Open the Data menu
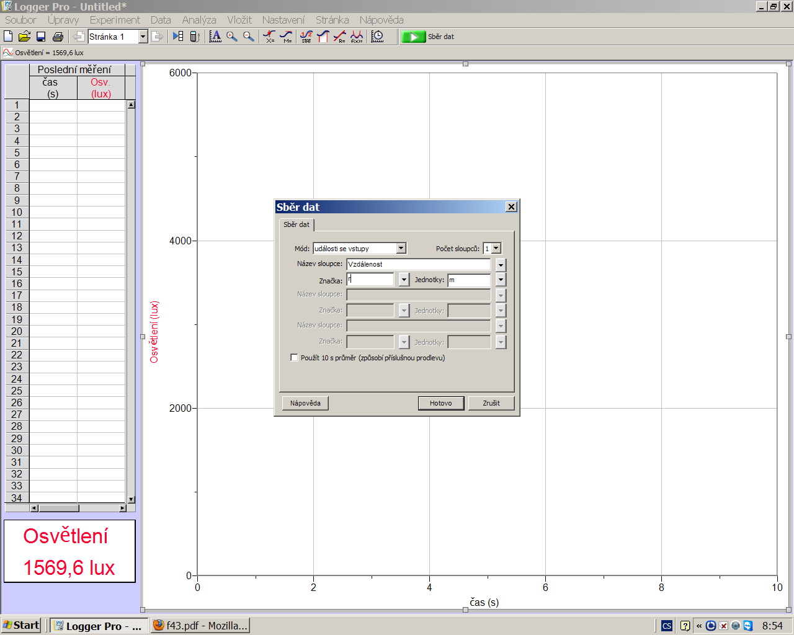The width and height of the screenshot is (794, 635). [x=161, y=20]
